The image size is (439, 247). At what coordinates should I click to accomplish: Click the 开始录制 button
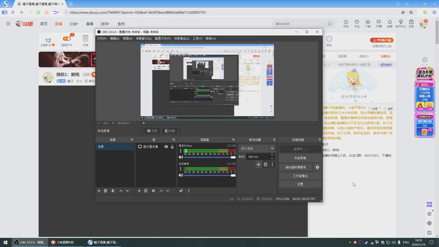coord(299,158)
